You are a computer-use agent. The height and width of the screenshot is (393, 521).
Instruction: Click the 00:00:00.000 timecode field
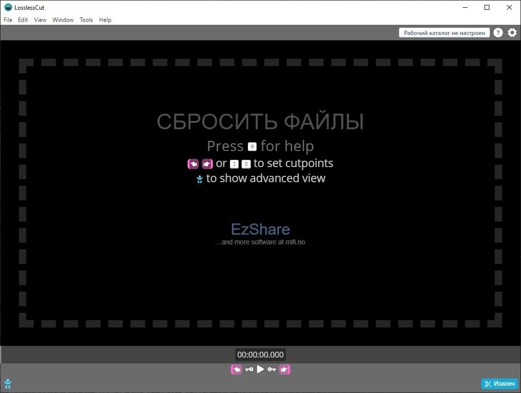260,355
